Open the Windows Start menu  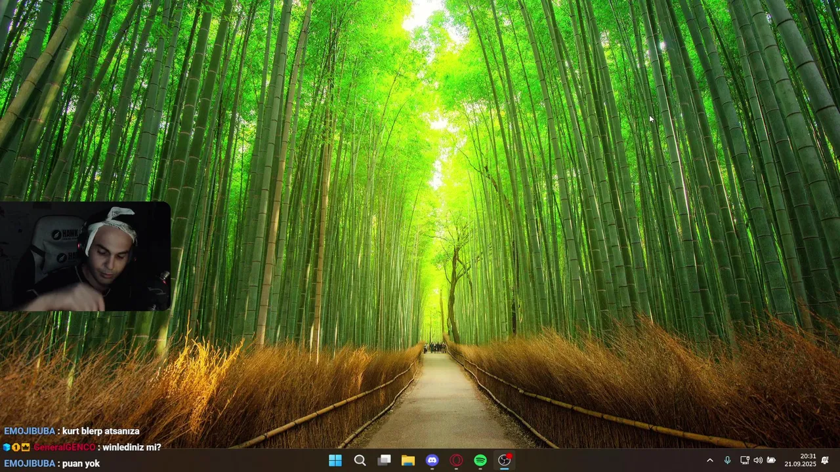pyautogui.click(x=335, y=460)
